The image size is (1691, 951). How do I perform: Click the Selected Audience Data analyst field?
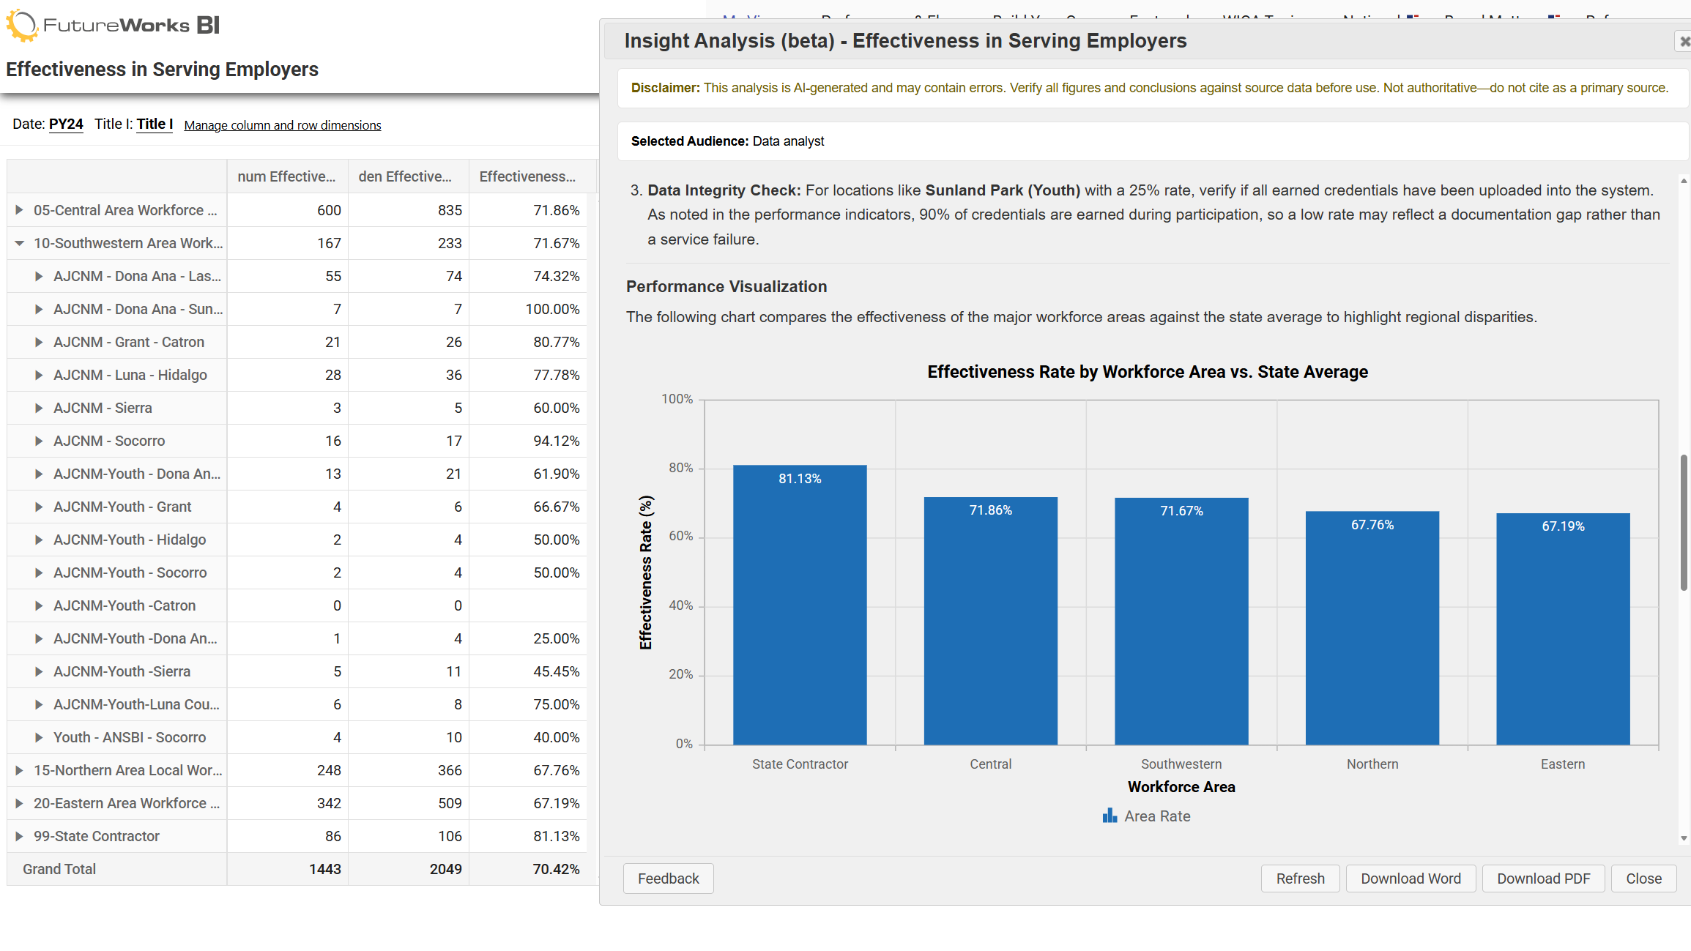pos(1153,141)
